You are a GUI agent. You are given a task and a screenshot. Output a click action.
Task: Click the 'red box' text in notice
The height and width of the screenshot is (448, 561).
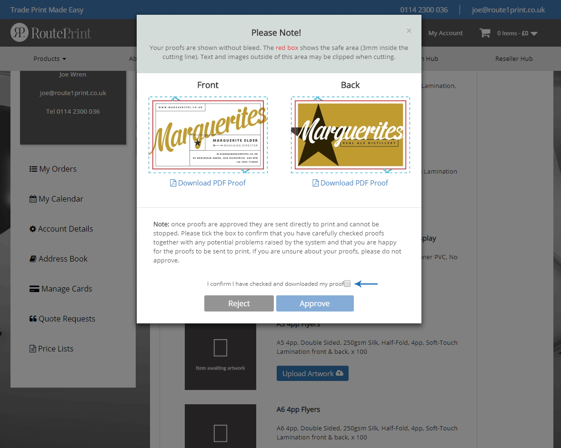(287, 48)
